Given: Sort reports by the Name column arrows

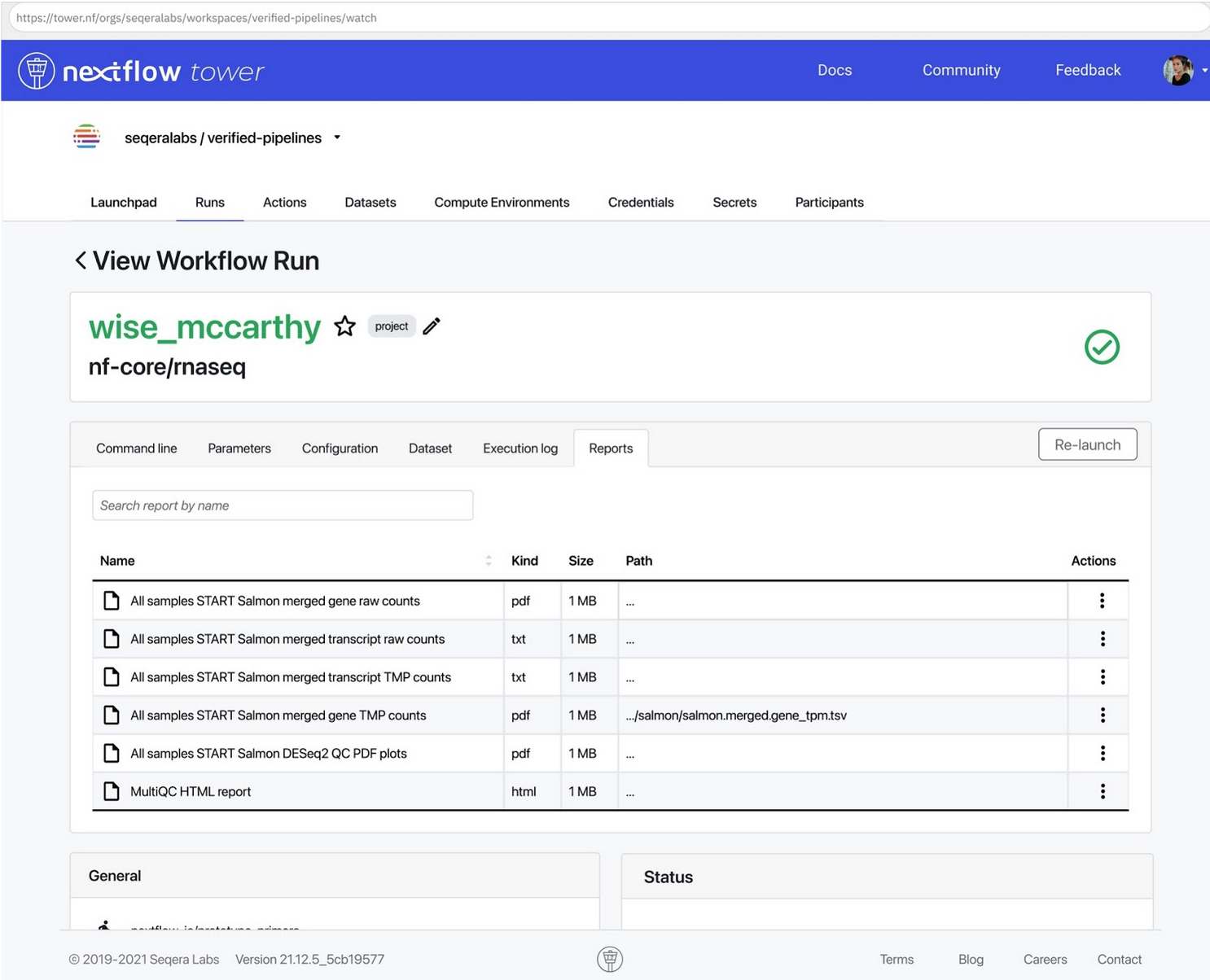Looking at the screenshot, I should tap(489, 561).
